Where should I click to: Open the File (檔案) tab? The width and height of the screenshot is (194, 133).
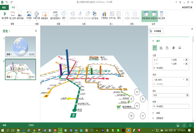(4, 7)
